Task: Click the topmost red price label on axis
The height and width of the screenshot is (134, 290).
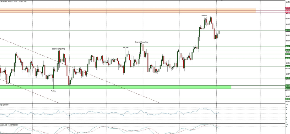Action: (x=287, y=8)
